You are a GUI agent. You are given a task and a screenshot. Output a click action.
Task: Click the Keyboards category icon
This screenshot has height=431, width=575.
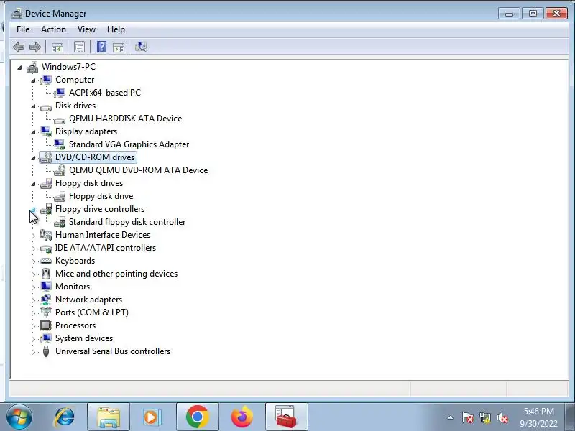[46, 261]
